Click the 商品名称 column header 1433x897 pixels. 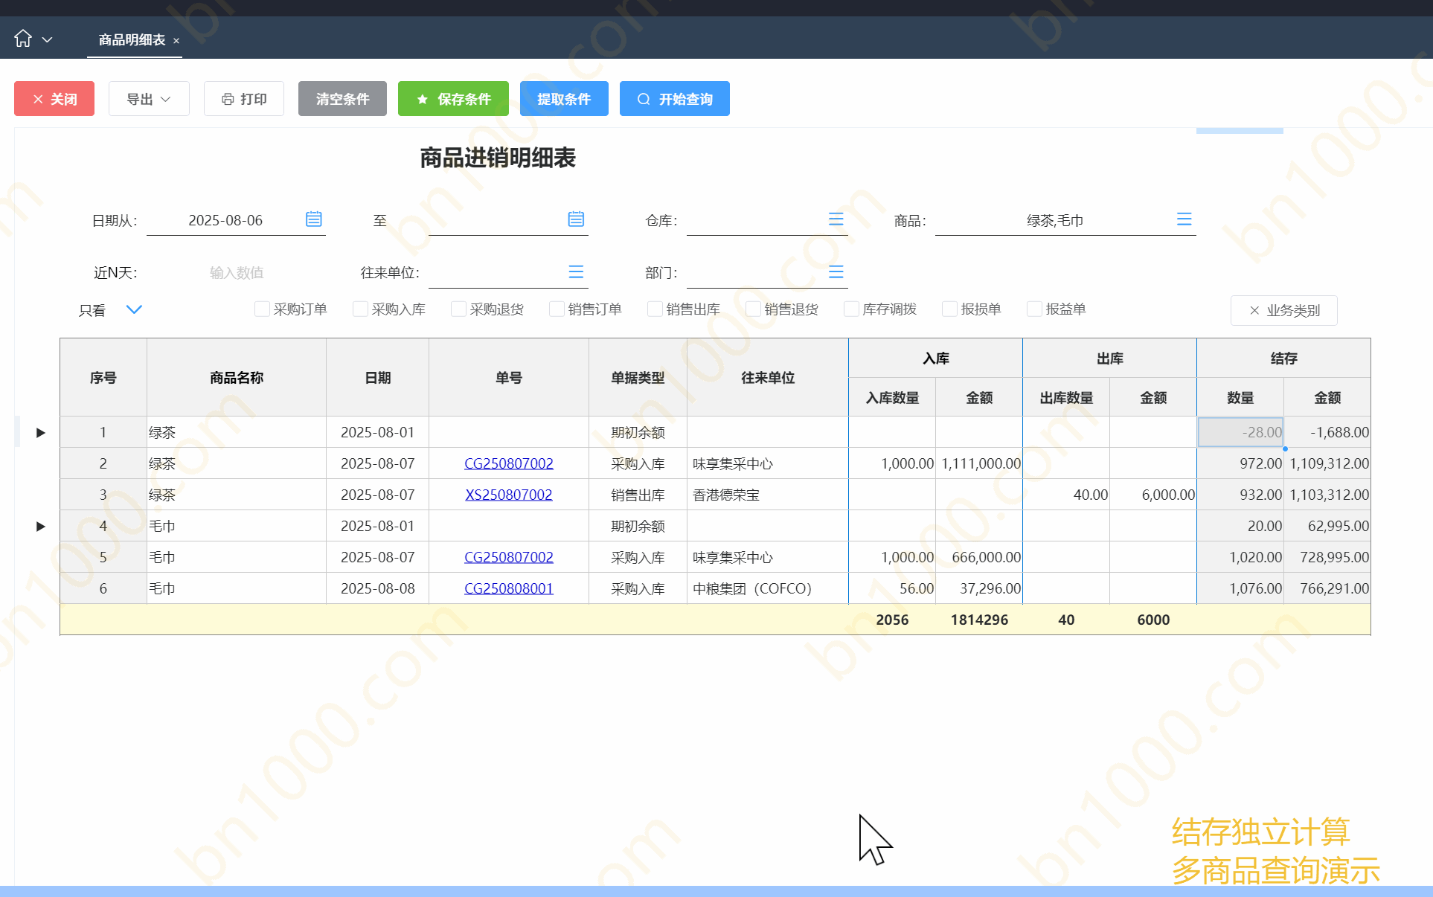(237, 377)
